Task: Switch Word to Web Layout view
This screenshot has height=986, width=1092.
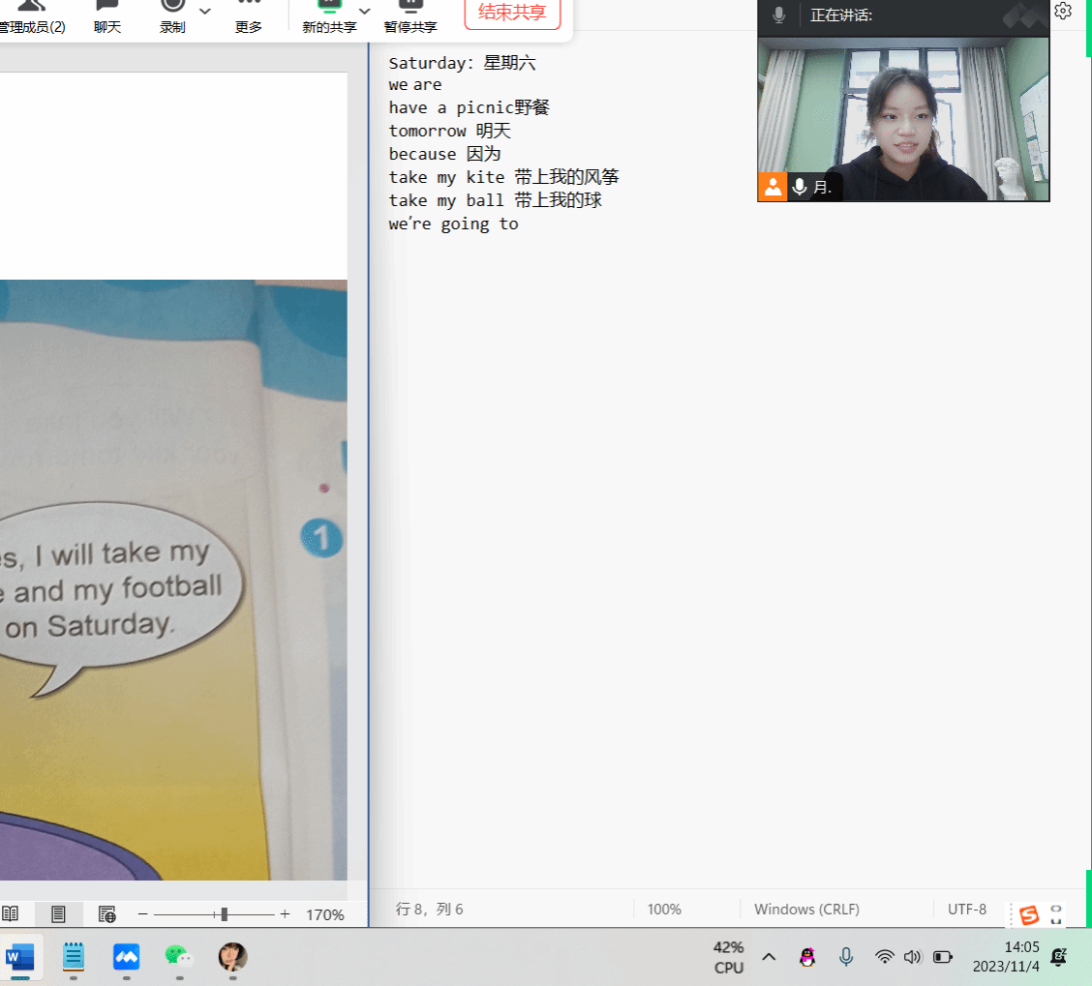Action: coord(107,913)
